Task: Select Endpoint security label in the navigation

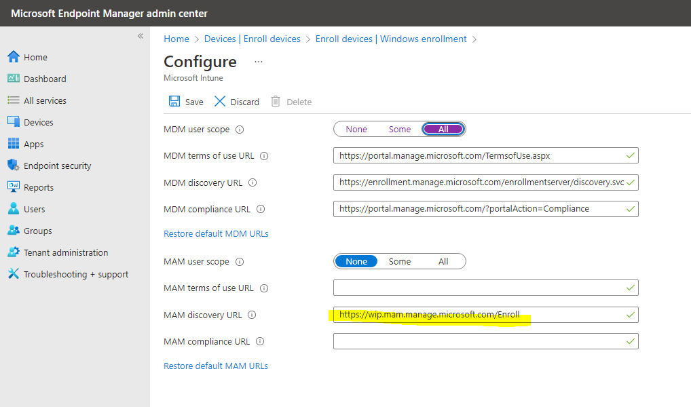Action: click(x=57, y=166)
